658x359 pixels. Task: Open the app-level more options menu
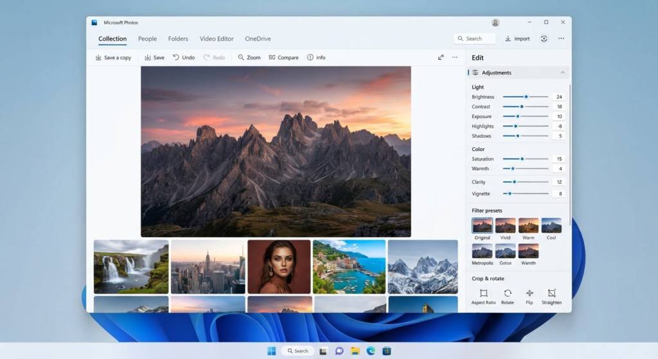point(561,39)
